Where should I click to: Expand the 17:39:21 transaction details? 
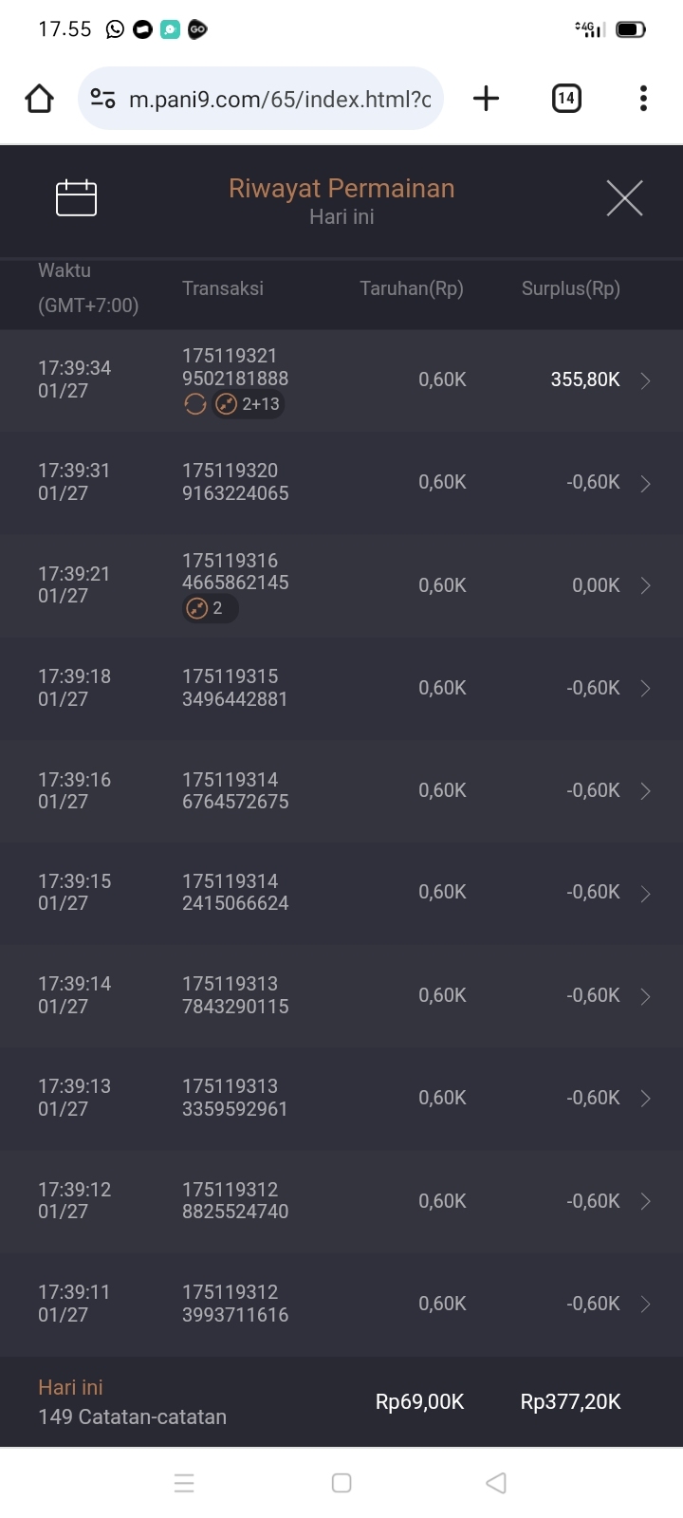coord(645,586)
